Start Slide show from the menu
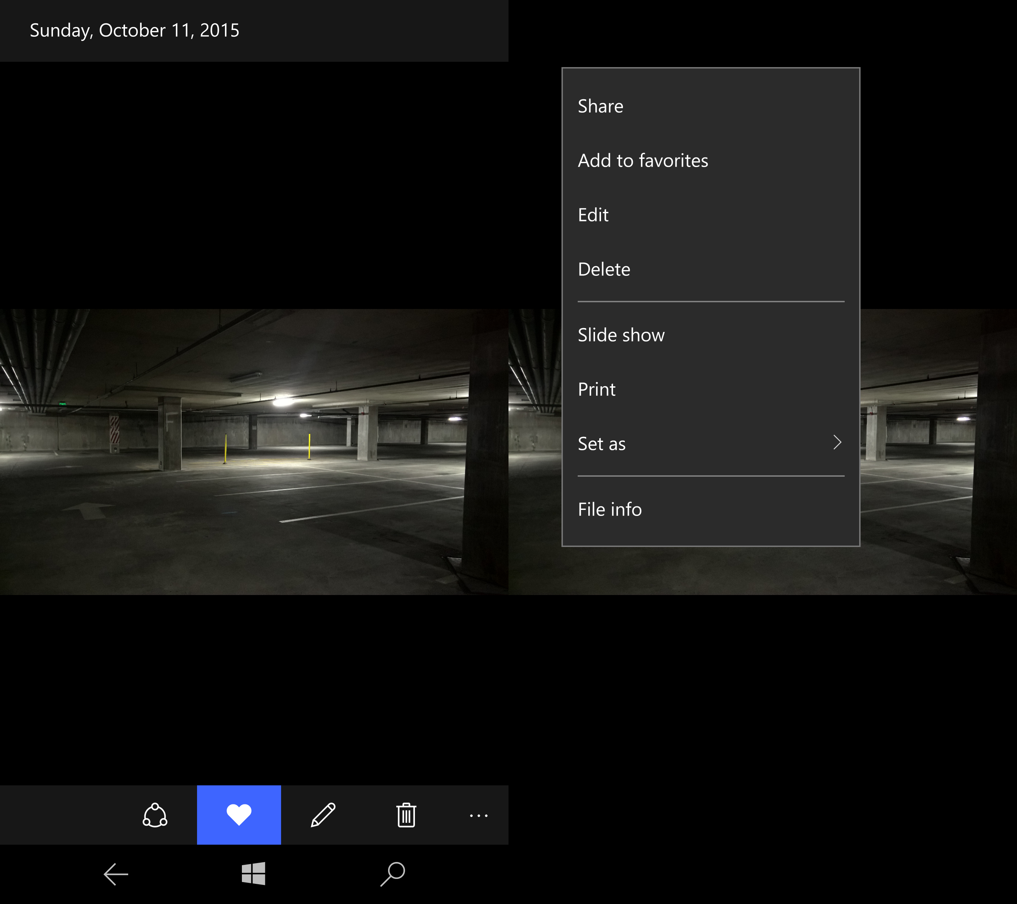The image size is (1017, 904). click(x=710, y=335)
